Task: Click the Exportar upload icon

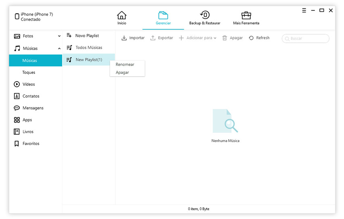Action: (153, 38)
